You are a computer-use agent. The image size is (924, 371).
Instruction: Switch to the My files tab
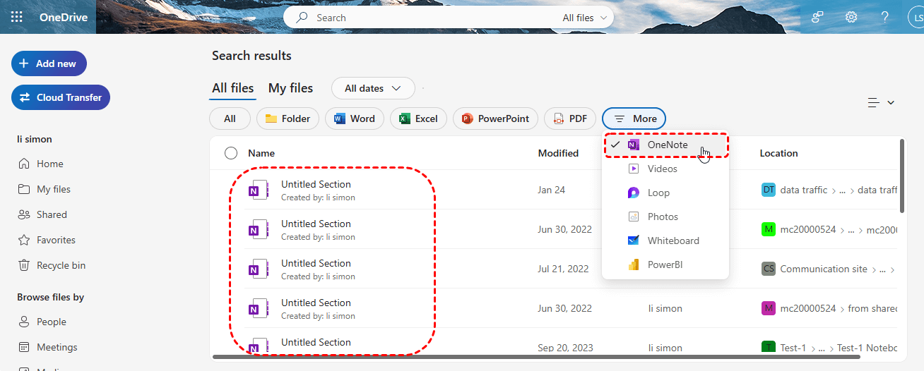click(290, 88)
